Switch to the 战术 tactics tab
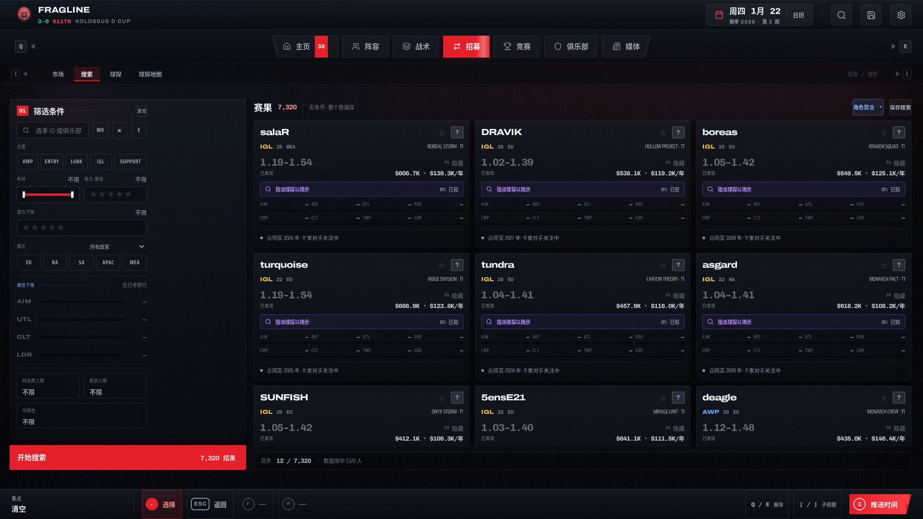The height and width of the screenshot is (519, 923). [416, 47]
